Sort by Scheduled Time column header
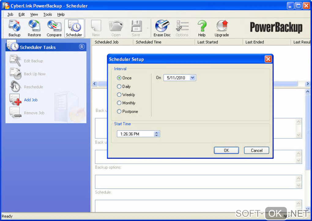This screenshot has width=312, height=221. tap(164, 42)
